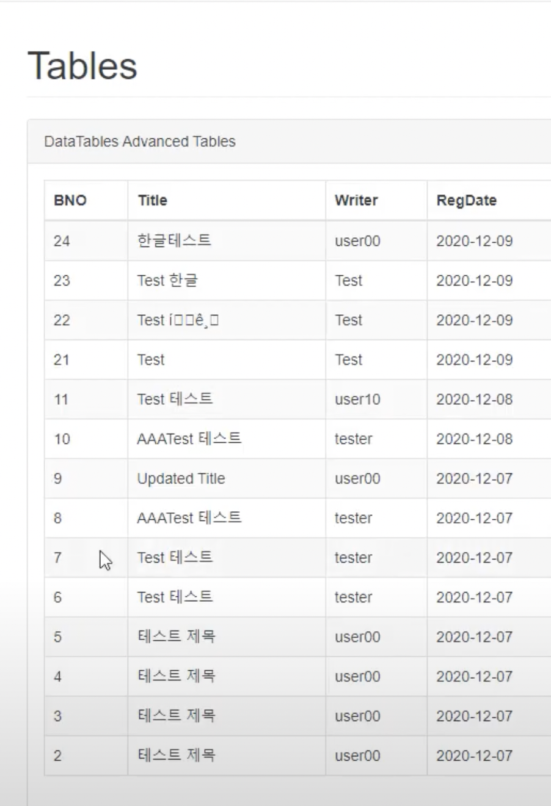The image size is (551, 806).
Task: Click 'AAATest 테스트' in row 8
Action: [189, 518]
